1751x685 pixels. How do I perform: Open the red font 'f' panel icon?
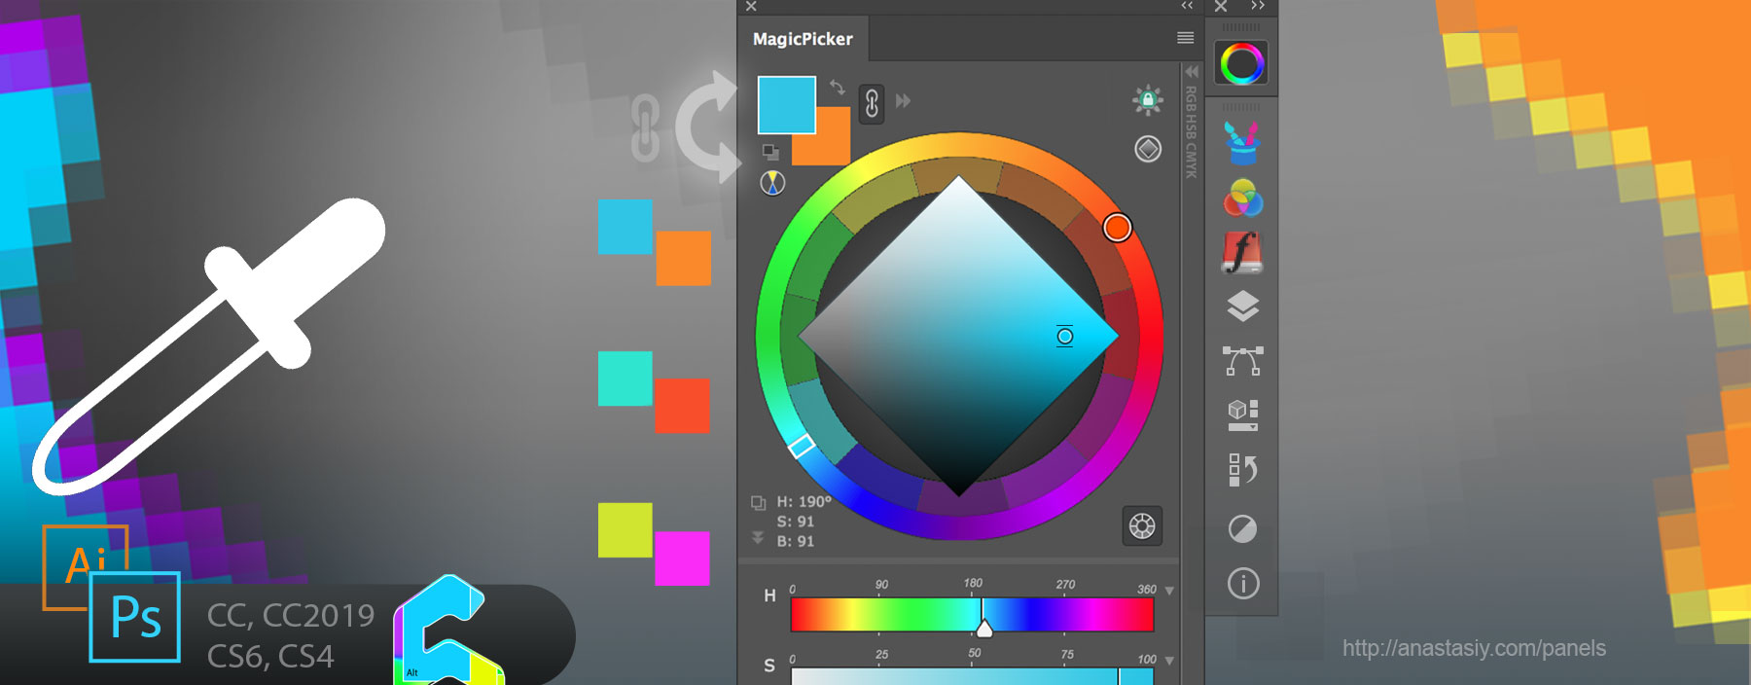click(1242, 252)
